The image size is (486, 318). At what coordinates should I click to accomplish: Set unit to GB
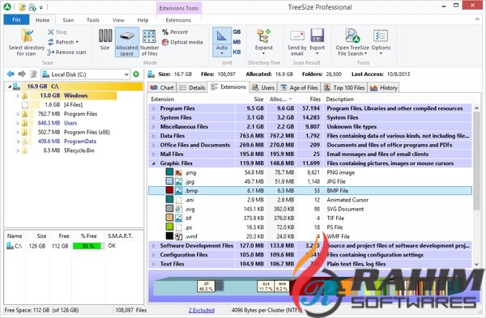point(237,32)
